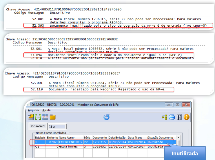Viewport: 215px width, 160px height.
Task: Click access key starting 35130561586558
Action: pyautogui.click(x=75, y=39)
